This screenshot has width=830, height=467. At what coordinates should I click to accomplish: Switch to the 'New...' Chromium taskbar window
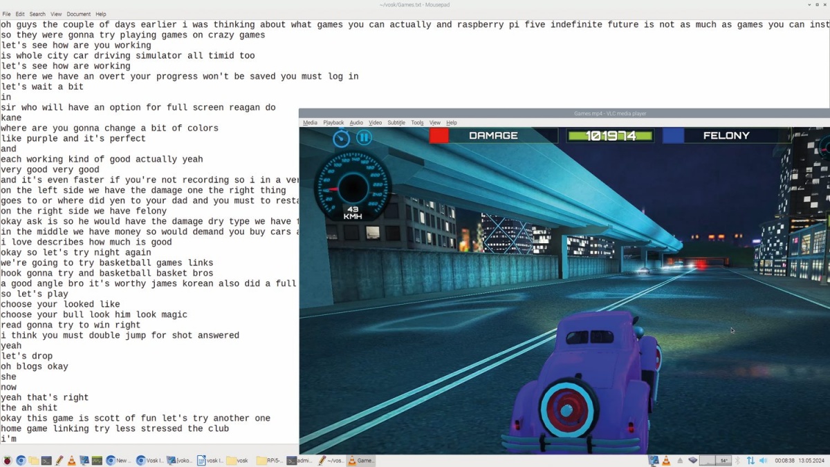pyautogui.click(x=119, y=460)
